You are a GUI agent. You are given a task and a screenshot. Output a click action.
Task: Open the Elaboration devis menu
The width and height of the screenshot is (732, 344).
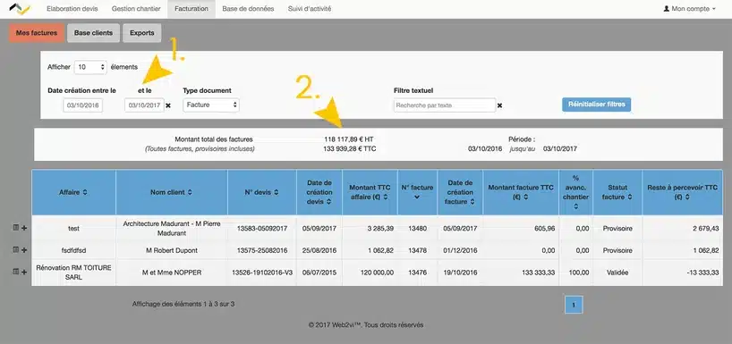[72, 9]
